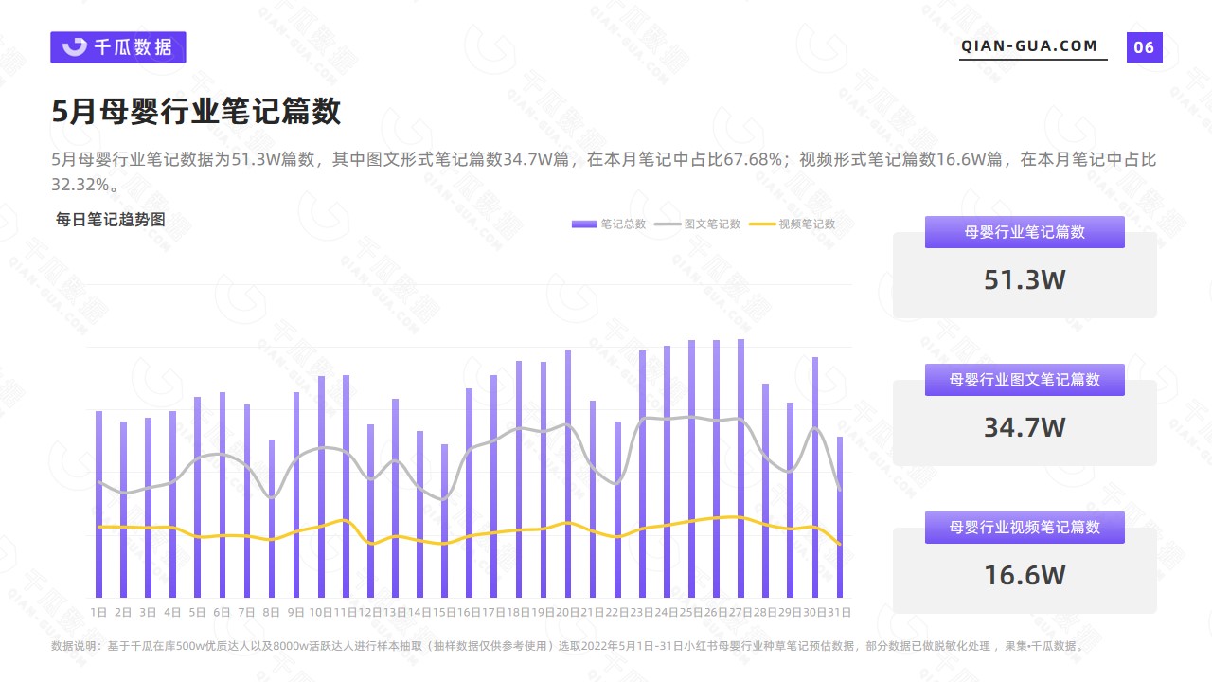Click the 每日笔记趋势图 chart heading

pos(111,220)
